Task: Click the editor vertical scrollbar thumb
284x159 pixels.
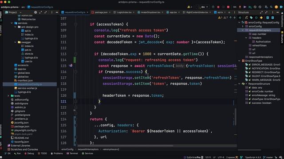Action: point(235,117)
